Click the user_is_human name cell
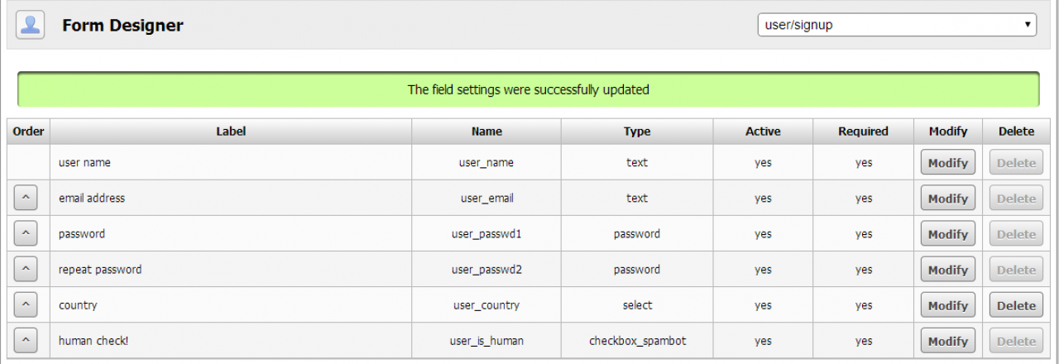1059x364 pixels. tap(486, 341)
